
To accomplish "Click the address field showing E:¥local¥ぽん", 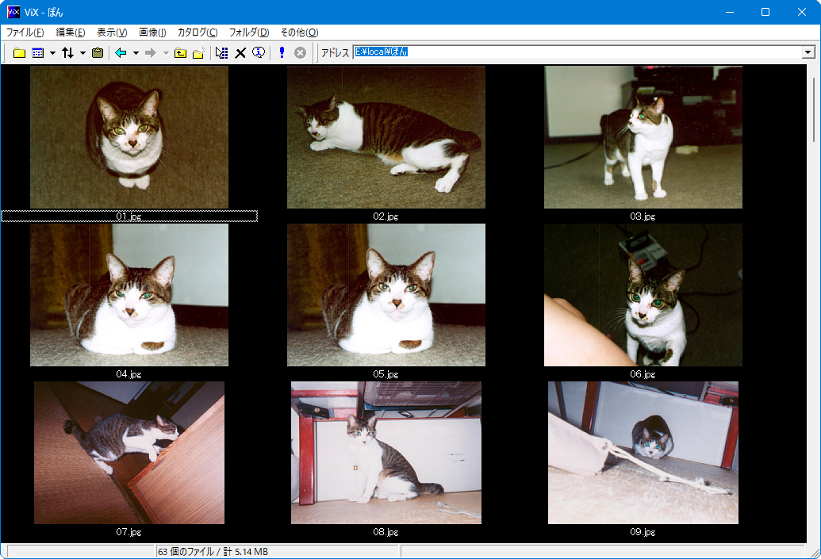I will [x=577, y=52].
